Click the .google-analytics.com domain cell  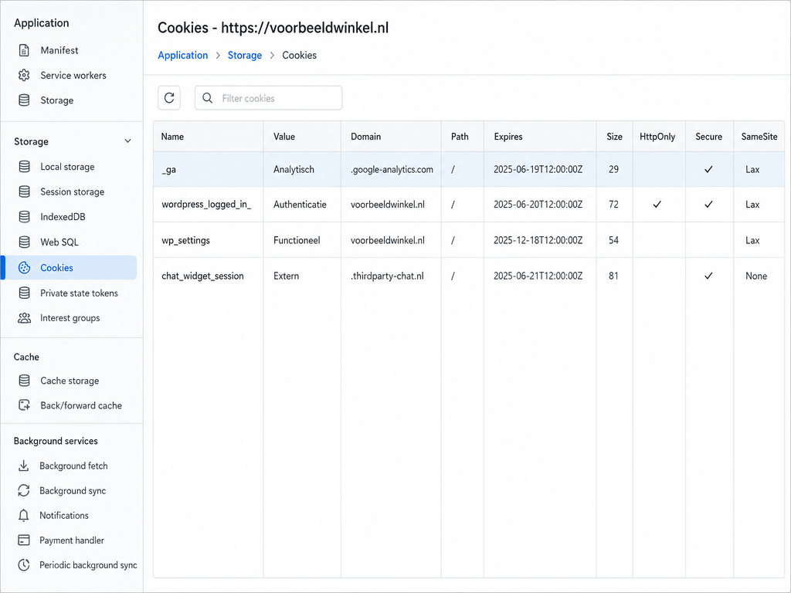(392, 169)
